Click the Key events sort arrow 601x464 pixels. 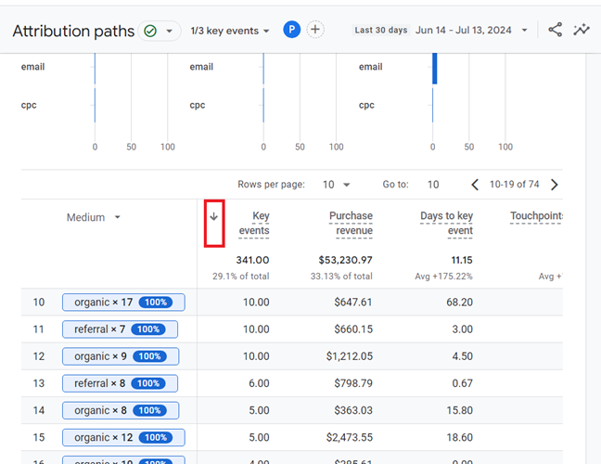(x=214, y=216)
